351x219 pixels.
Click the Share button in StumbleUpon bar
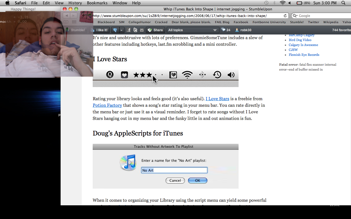pyautogui.click(x=155, y=30)
